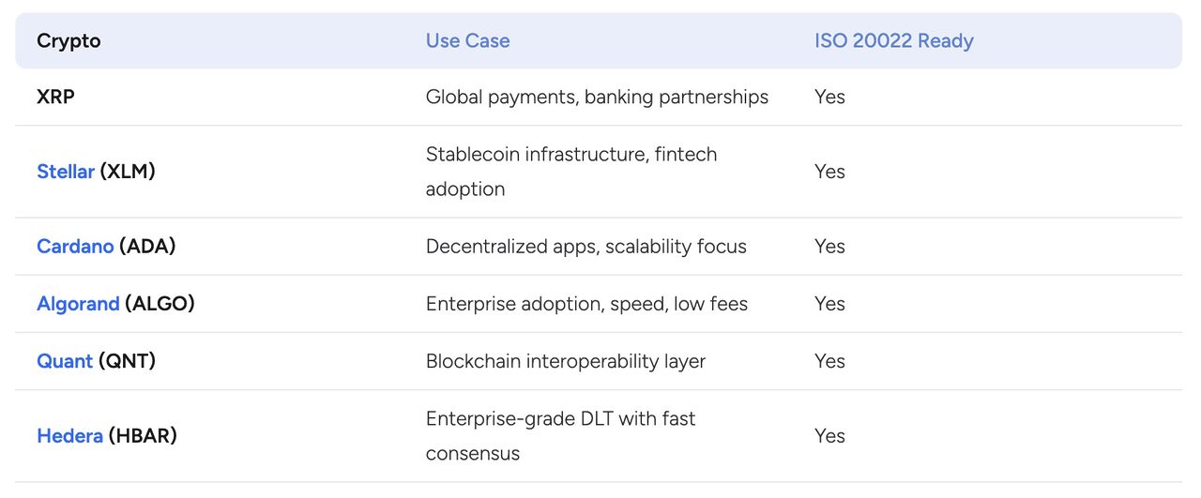Open the Algorand link

pyautogui.click(x=78, y=304)
